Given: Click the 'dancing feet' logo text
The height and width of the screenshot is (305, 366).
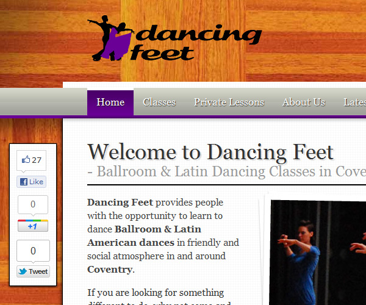Looking at the screenshot, I should [x=195, y=41].
